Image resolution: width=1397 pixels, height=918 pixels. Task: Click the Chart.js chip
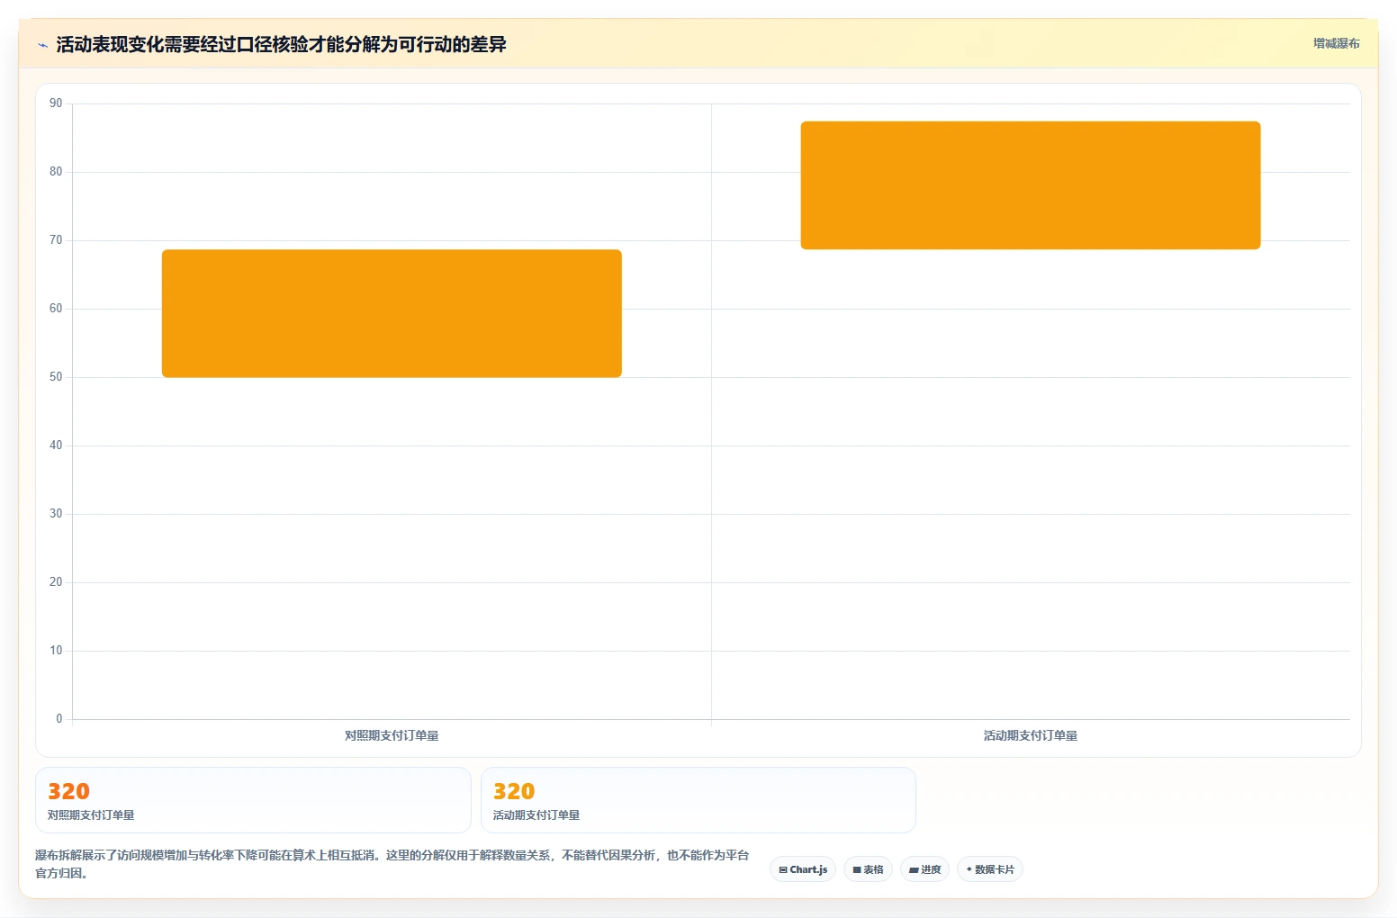click(803, 869)
